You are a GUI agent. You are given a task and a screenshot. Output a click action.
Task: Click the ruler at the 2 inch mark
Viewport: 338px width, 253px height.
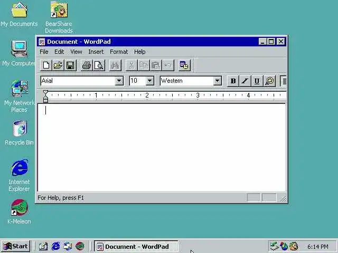(147, 95)
